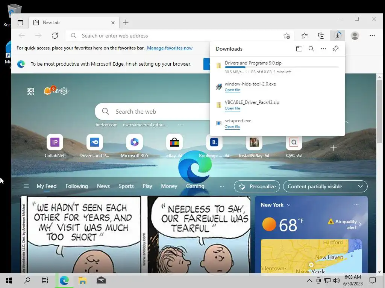Open File Explorer from taskbar
385x288 pixels.
point(82,280)
